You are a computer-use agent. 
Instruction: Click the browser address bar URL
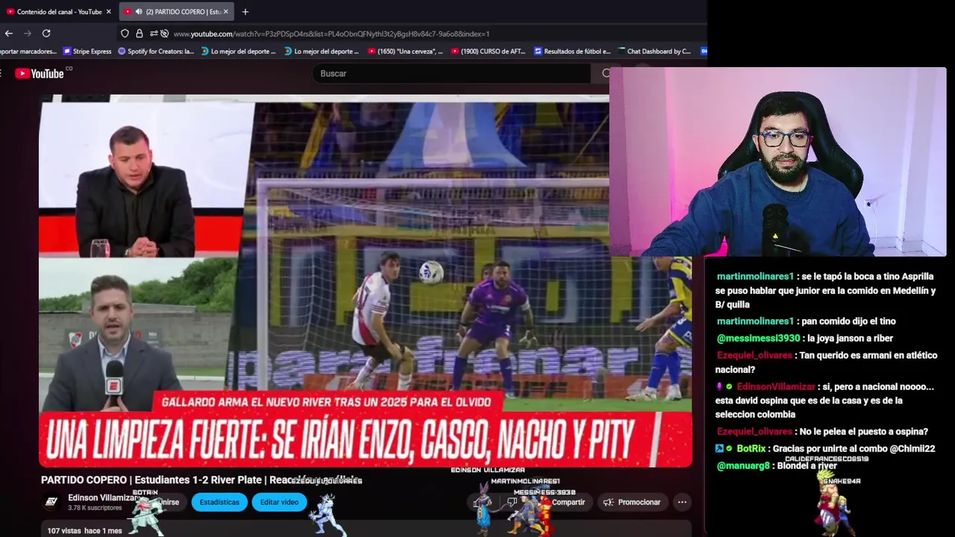pos(331,34)
